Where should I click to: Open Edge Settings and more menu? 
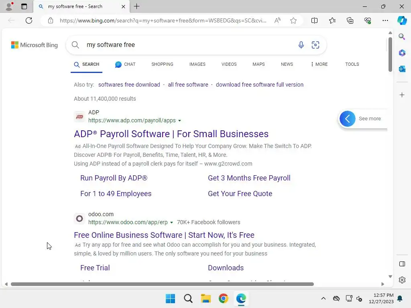pos(385,20)
